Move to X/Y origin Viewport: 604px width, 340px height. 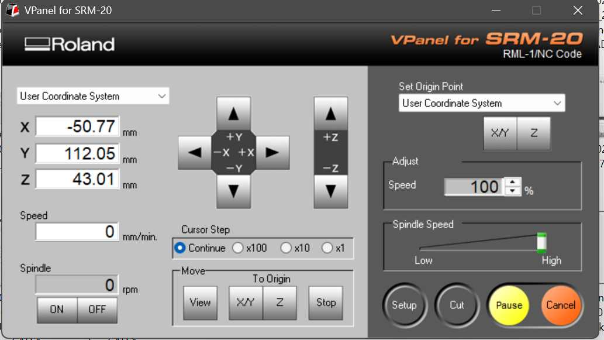click(246, 303)
